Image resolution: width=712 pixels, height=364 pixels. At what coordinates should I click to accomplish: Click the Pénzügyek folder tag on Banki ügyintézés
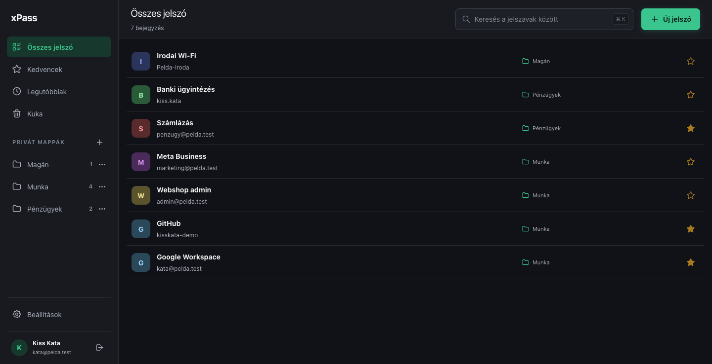(x=541, y=95)
